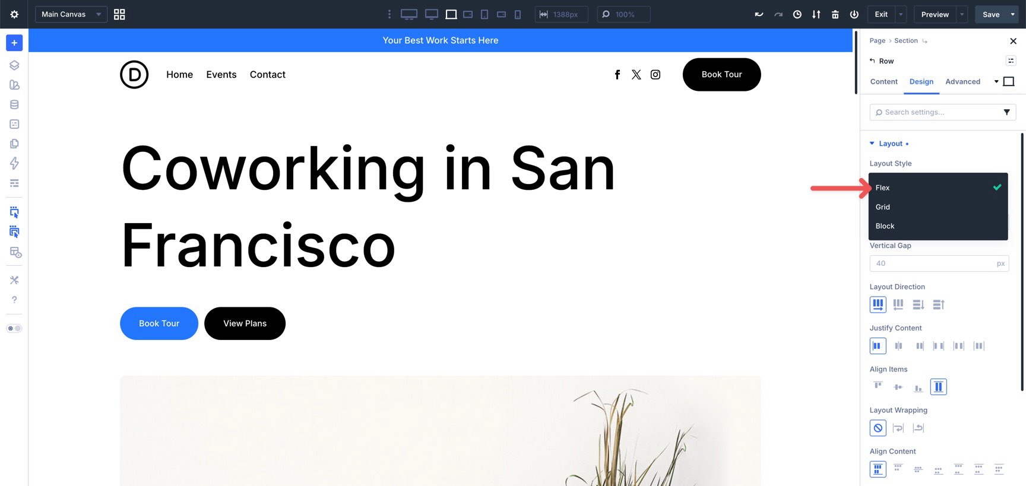
Task: Click the Save button
Action: point(991,14)
